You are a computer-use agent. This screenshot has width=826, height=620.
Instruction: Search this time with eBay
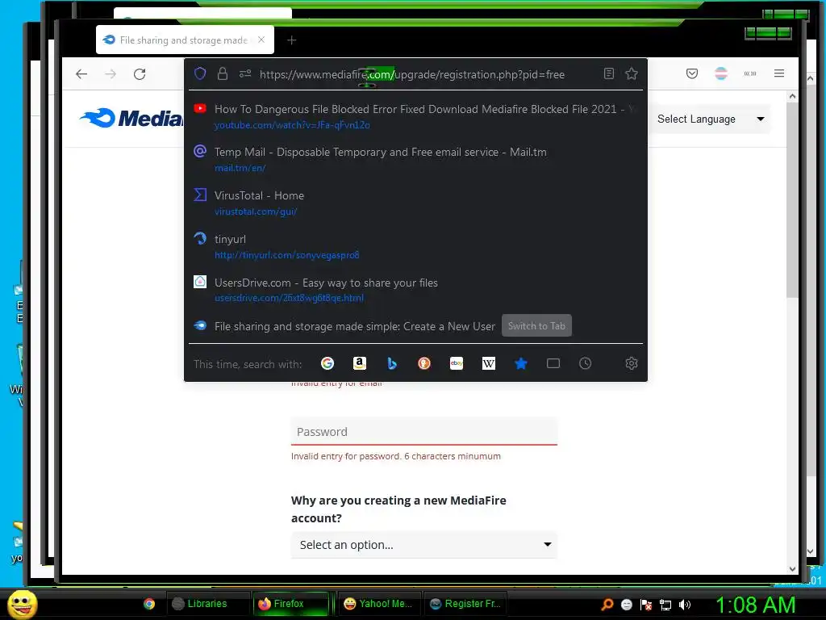(x=457, y=363)
